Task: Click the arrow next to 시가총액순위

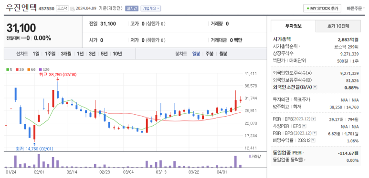Action: pos(300,47)
